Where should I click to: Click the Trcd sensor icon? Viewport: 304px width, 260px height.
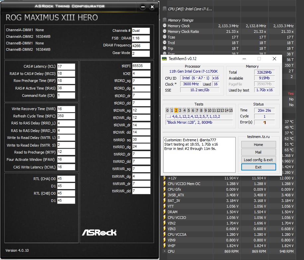point(165,42)
